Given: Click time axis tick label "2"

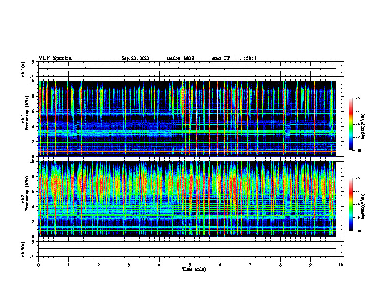Looking at the screenshot, I should point(99,265).
